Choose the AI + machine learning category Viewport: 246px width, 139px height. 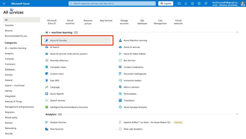pos(16,48)
